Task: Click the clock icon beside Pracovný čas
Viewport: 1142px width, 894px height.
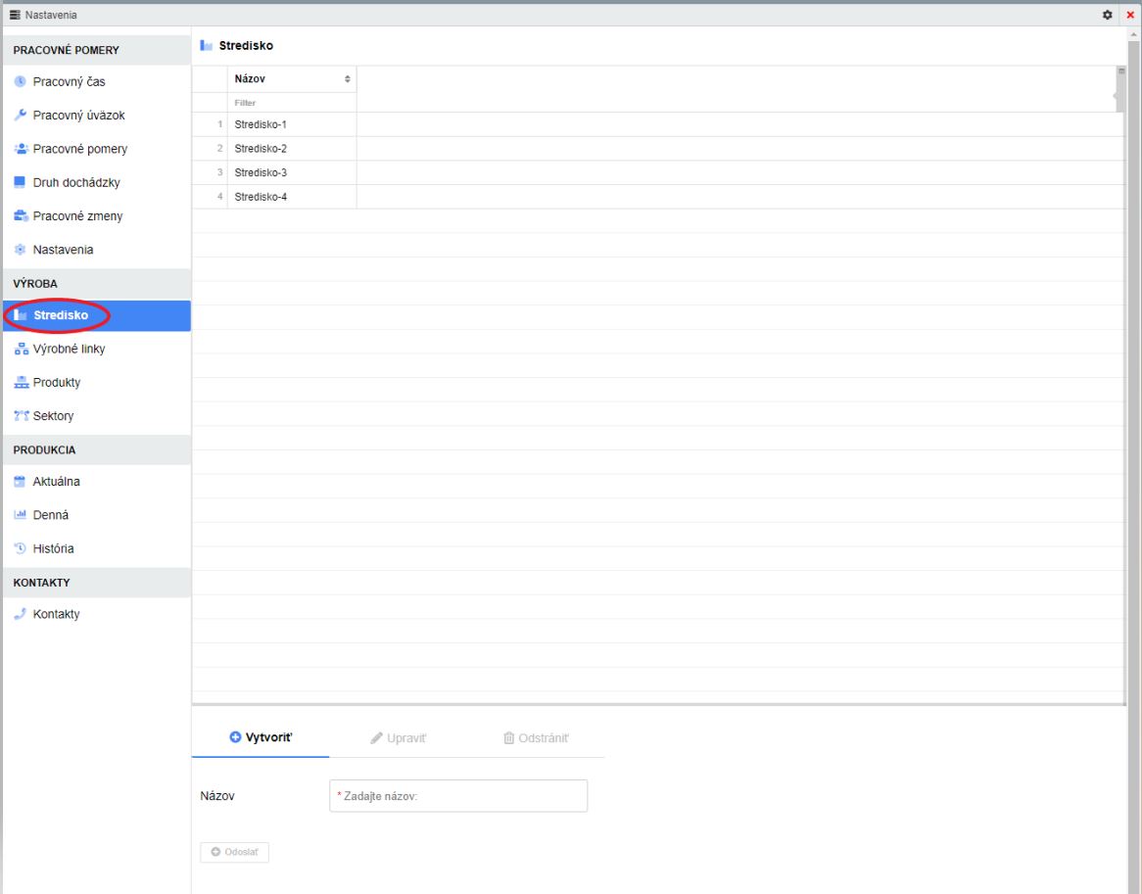Action: (x=20, y=82)
